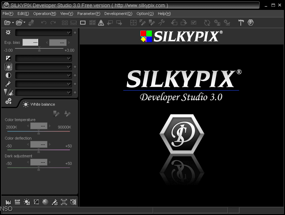Switch to single preview display mode
The width and height of the screenshot is (285, 215).
point(83,23)
